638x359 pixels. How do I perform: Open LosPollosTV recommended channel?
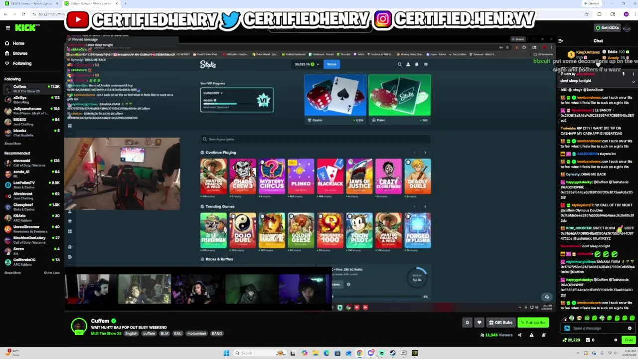point(32,184)
